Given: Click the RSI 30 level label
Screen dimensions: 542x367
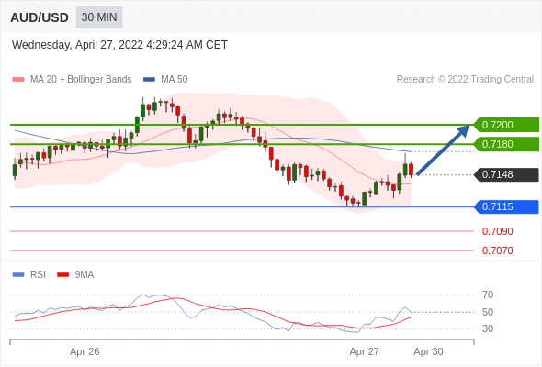Looking at the screenshot, I should pyautogui.click(x=488, y=328).
